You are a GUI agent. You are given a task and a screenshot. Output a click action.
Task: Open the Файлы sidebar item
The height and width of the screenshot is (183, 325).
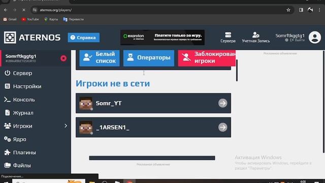coord(36,165)
